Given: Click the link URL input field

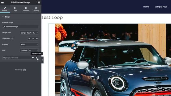Looking at the screenshot, I should point(17,58).
